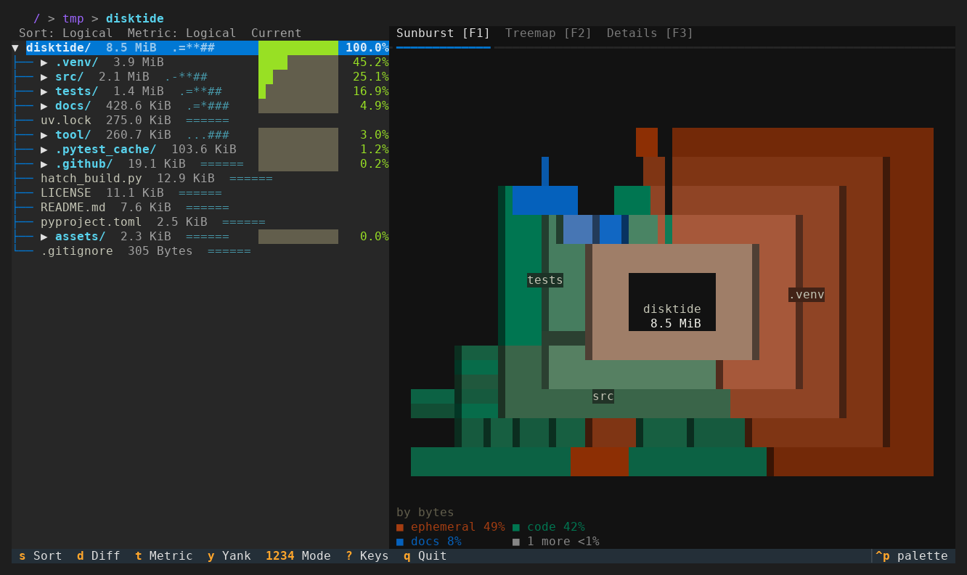Click the 'Sort: Logical' header label
Image resolution: width=967 pixels, height=575 pixels.
tap(66, 33)
